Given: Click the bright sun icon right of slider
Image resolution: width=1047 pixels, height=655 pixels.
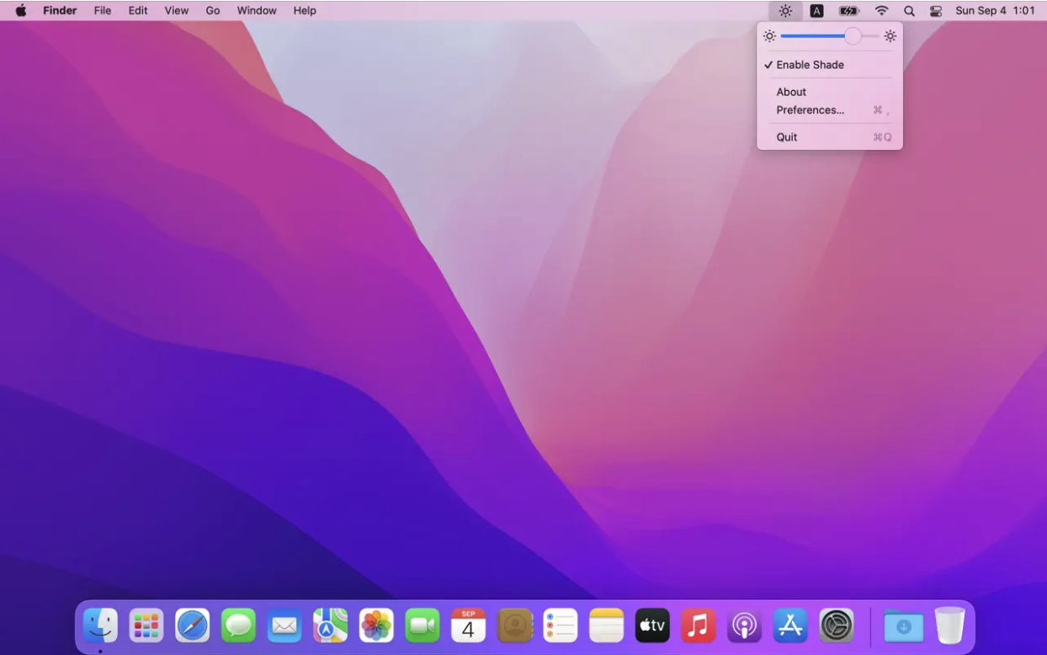Looking at the screenshot, I should 890,36.
